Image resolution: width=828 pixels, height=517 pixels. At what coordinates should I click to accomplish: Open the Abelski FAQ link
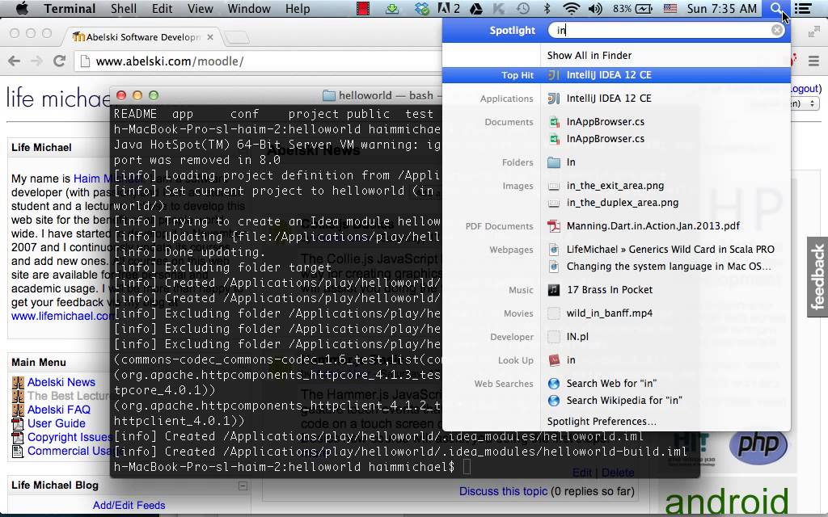tap(58, 410)
